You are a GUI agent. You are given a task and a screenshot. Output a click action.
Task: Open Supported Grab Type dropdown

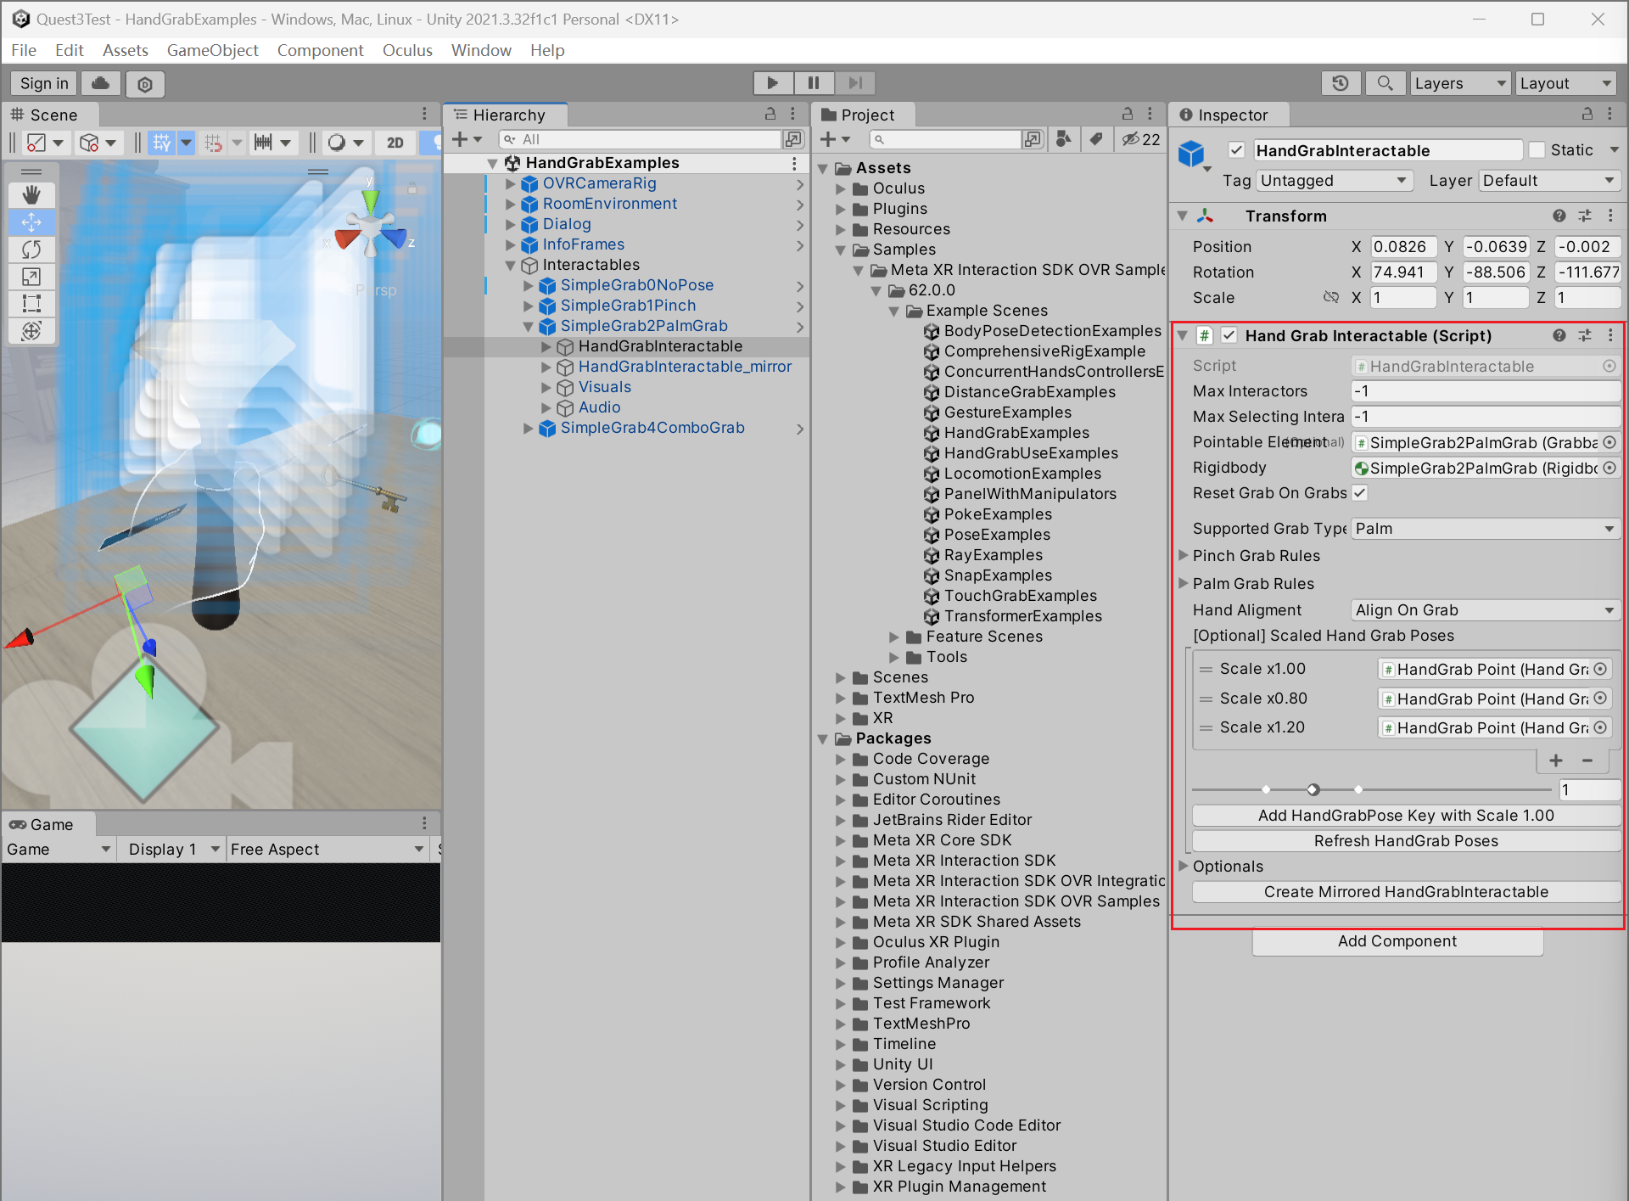1485,529
